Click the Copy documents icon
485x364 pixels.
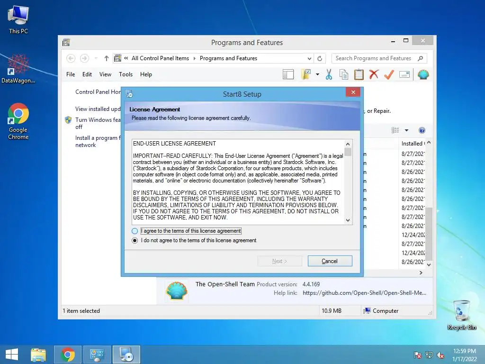pos(344,74)
